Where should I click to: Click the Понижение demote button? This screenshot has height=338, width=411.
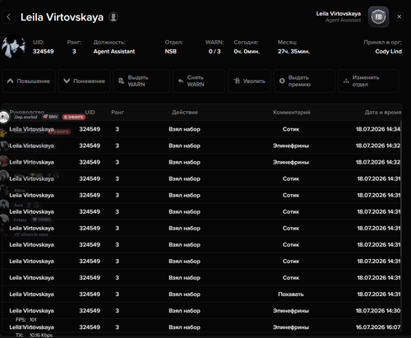85,81
